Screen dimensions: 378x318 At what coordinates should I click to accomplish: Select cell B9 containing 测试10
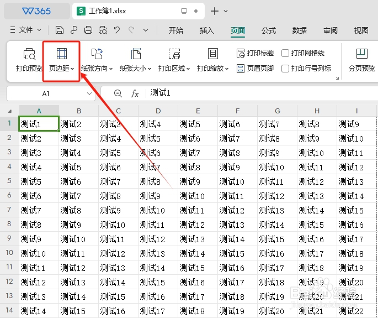click(79, 239)
